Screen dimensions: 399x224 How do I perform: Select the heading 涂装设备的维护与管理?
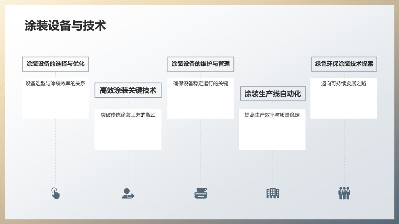(x=200, y=64)
